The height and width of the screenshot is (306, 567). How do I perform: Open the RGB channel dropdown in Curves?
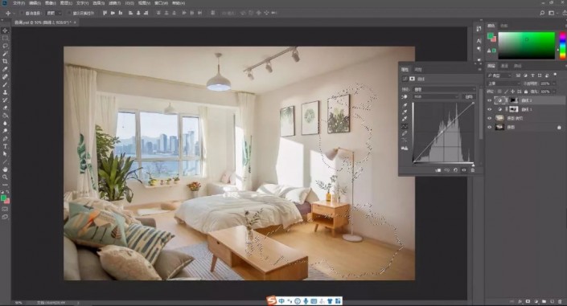(x=436, y=97)
